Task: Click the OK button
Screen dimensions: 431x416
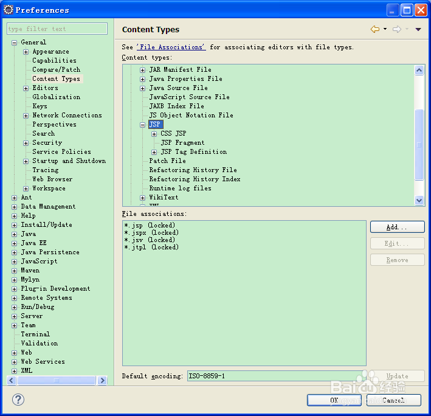Action: (334, 400)
